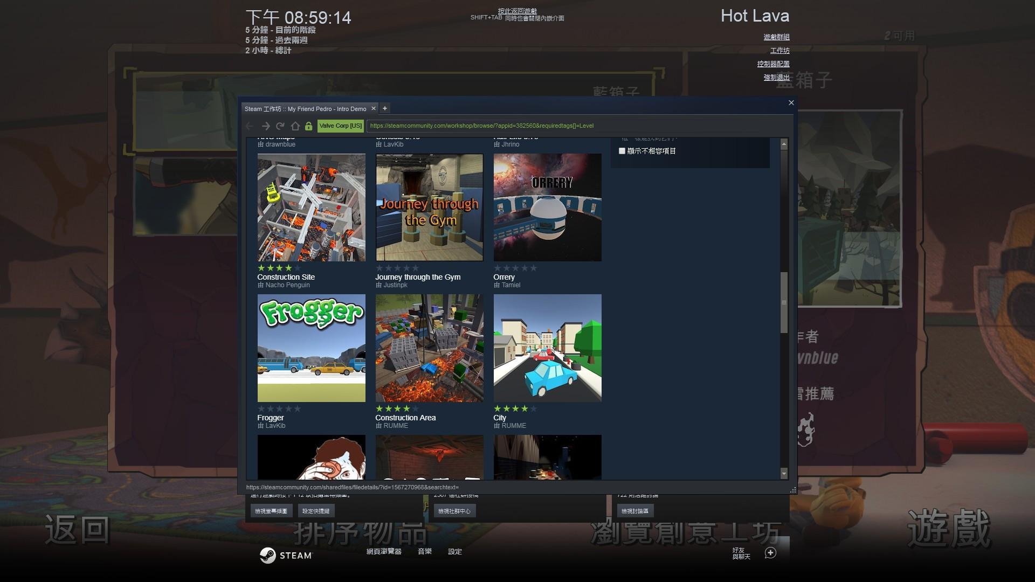Click the 檢視社群中心 button
This screenshot has width=1035, height=582.
(454, 511)
